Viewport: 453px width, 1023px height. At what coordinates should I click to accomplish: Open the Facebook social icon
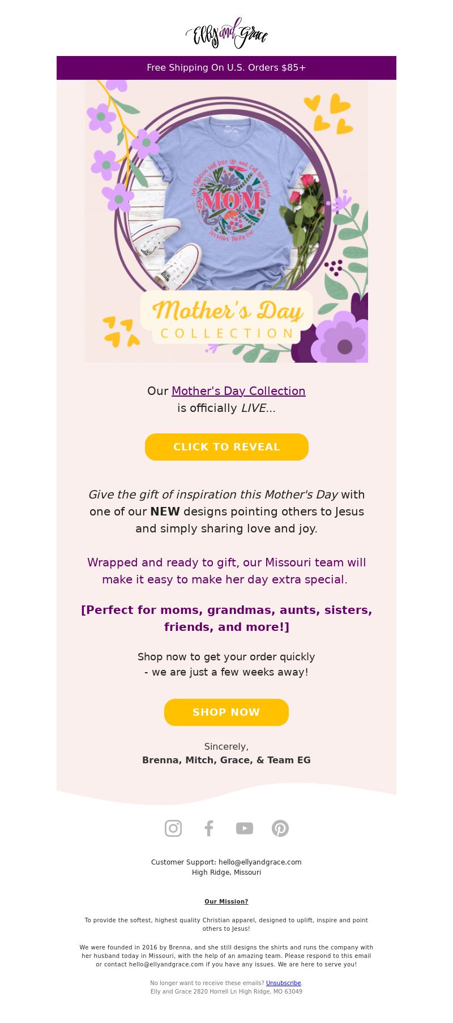[x=209, y=828]
